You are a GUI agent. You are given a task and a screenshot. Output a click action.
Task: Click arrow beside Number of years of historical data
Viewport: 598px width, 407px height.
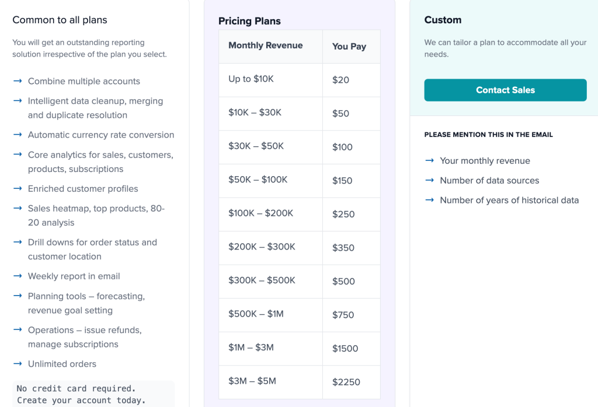click(430, 200)
